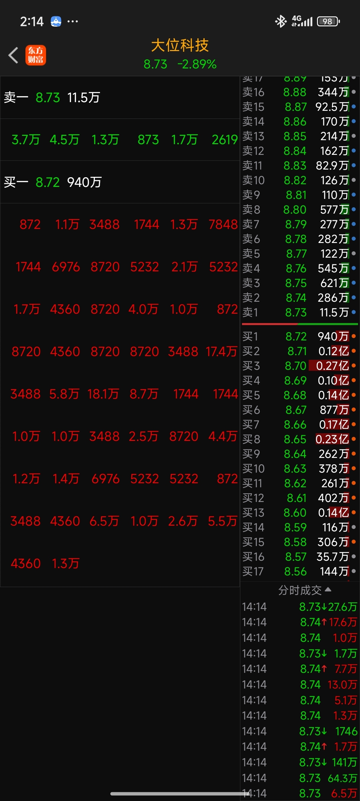360x801 pixels.
Task: Tap the battery 98 indicator
Action: pyautogui.click(x=328, y=21)
